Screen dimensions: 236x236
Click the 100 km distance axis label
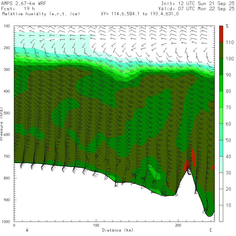(x=96, y=225)
